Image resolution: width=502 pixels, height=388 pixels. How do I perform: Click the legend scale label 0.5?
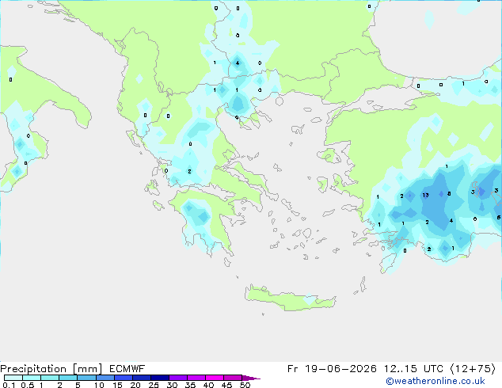click(x=28, y=385)
